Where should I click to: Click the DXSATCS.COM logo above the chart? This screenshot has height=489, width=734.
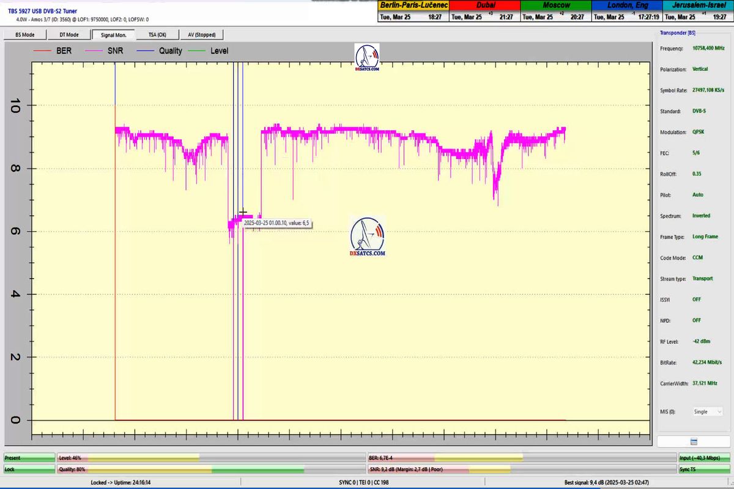click(x=367, y=58)
